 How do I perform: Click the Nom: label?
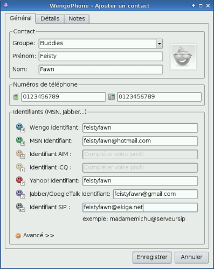20,69
